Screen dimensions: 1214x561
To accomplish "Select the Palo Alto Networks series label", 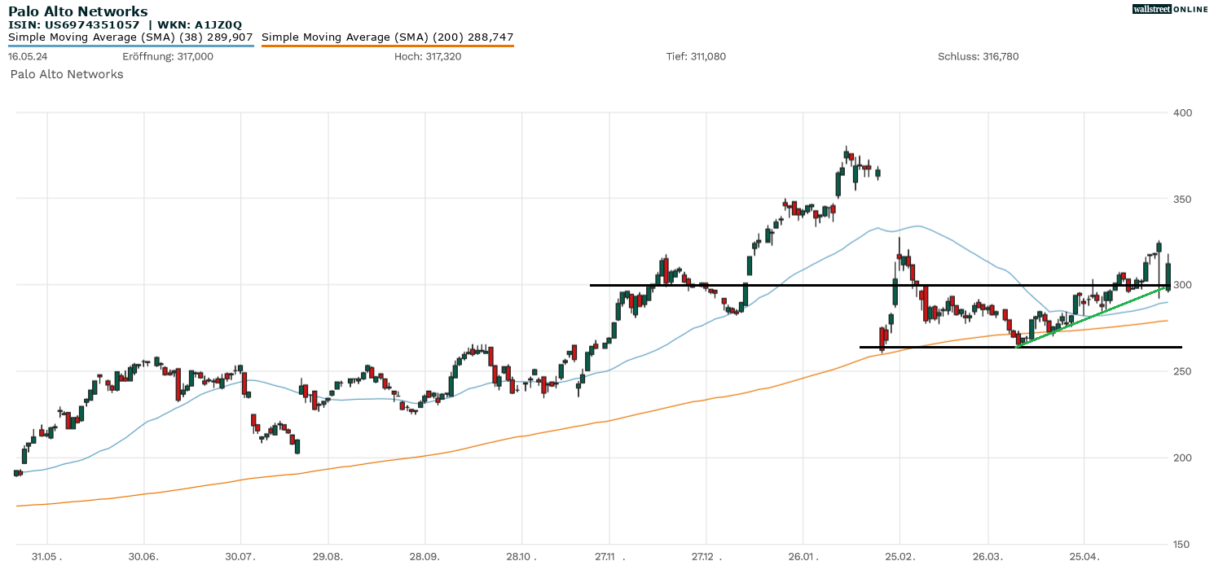I will coord(67,74).
